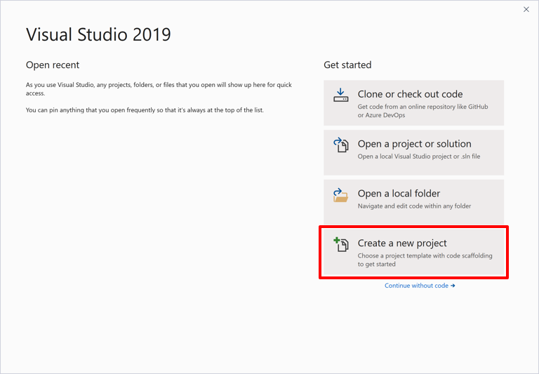Viewport: 539px width, 374px height.
Task: Click the 'Visual Studio 2019' heading
Action: pos(98,34)
